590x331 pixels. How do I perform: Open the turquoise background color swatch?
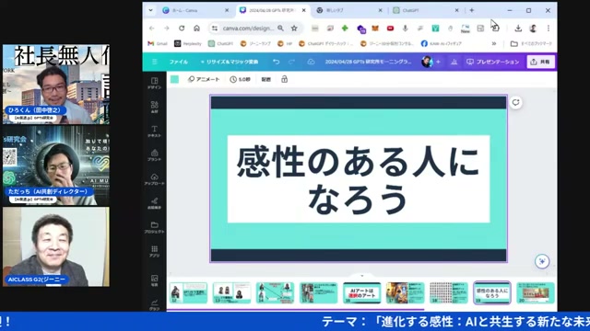(174, 79)
